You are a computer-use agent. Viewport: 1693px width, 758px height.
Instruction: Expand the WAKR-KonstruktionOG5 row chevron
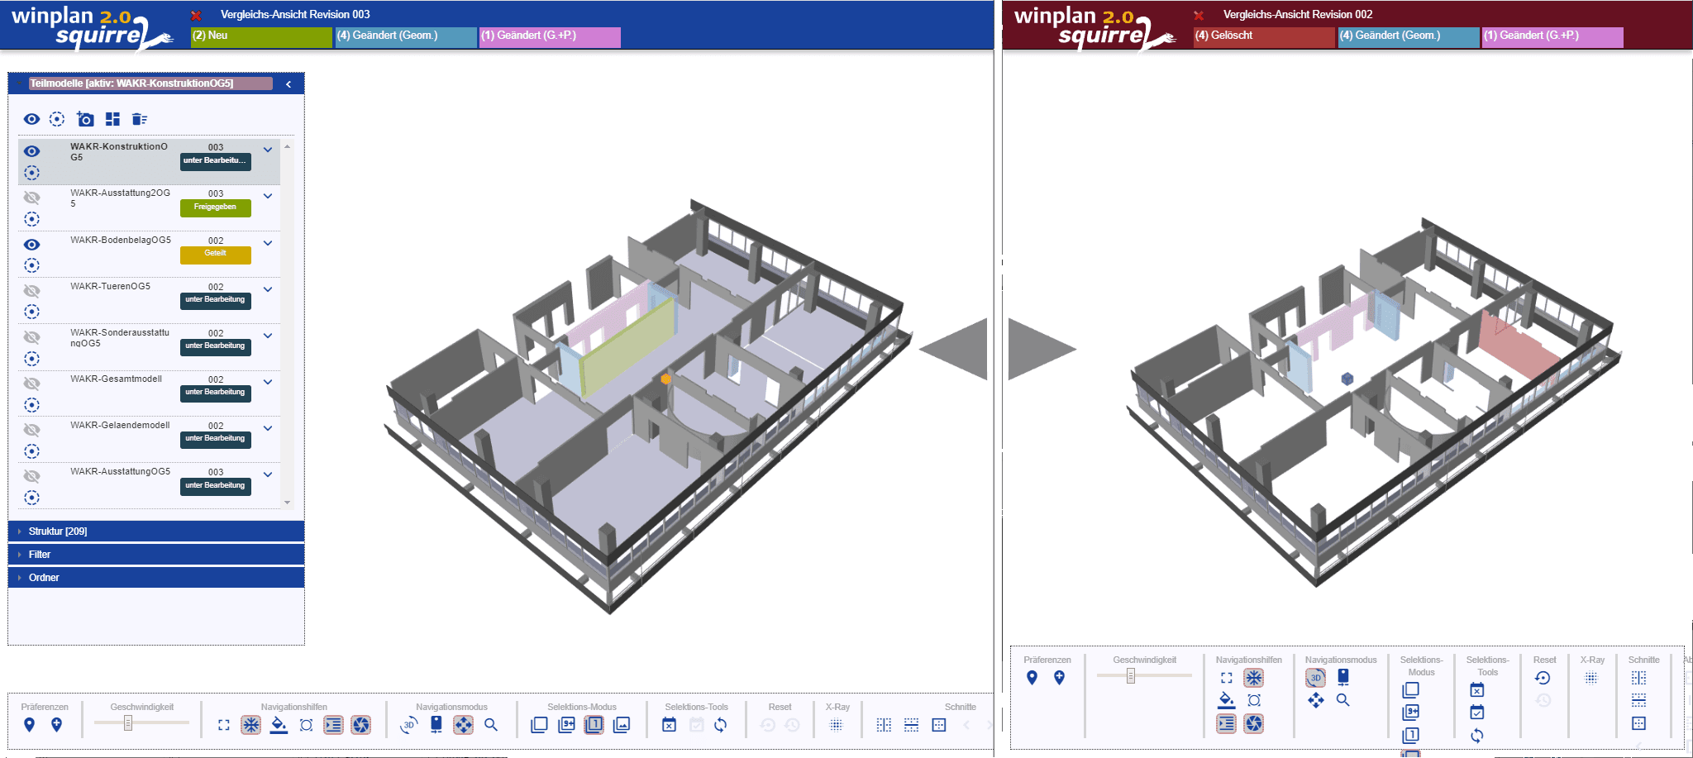tap(268, 150)
